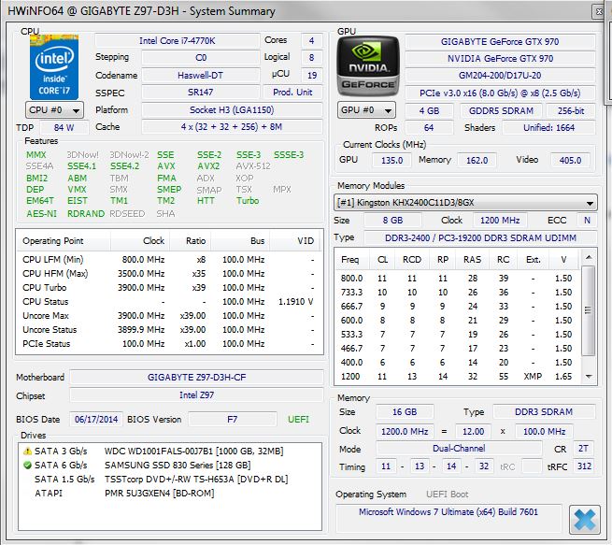The width and height of the screenshot is (612, 545).
Task: Open the CPU #0 selector dropdown
Action: point(54,110)
